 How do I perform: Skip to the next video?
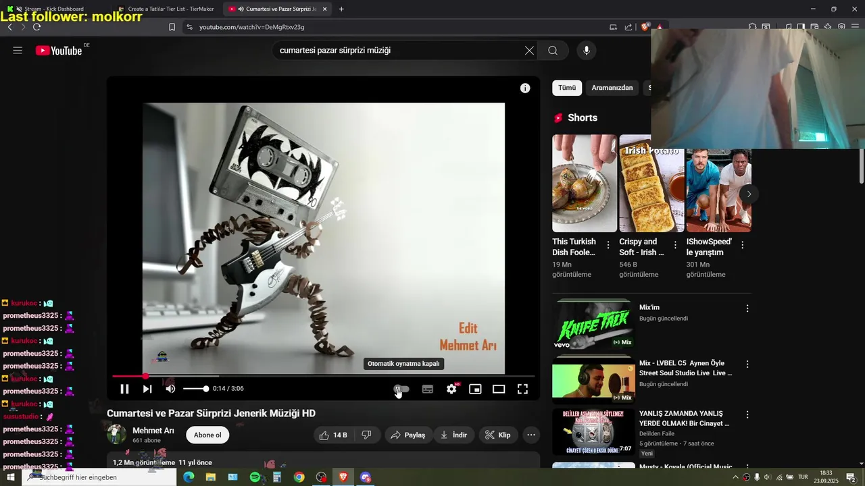tap(147, 389)
